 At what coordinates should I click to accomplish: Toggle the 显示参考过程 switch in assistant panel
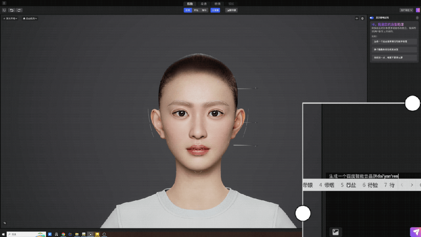[371, 18]
